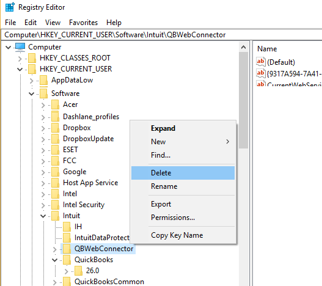Choose Export in the context menu
This screenshot has width=322, height=286.
click(x=183, y=204)
